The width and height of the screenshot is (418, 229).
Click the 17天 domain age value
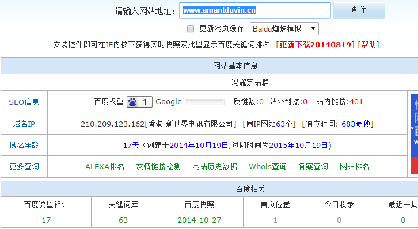click(x=131, y=146)
